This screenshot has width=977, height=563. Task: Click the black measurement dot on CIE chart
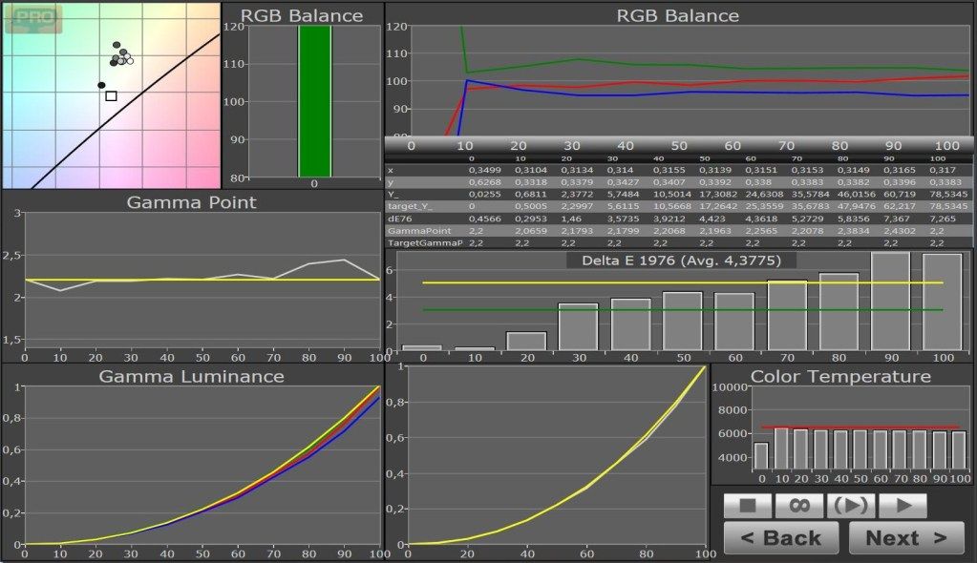[x=101, y=85]
